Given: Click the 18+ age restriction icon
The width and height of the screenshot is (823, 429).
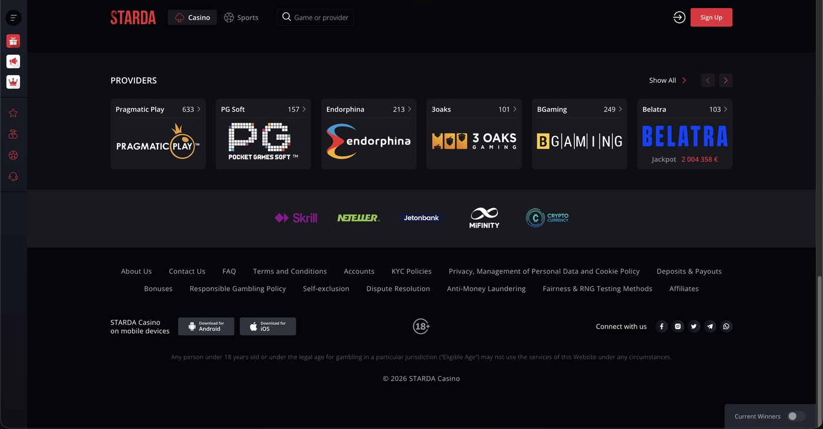Looking at the screenshot, I should tap(421, 326).
